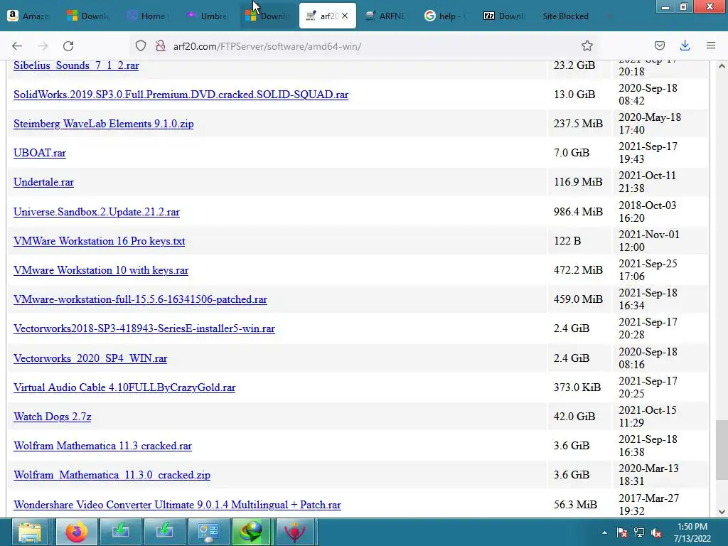Open the Firefox hamburger menu
The image size is (728, 546).
[x=710, y=45]
